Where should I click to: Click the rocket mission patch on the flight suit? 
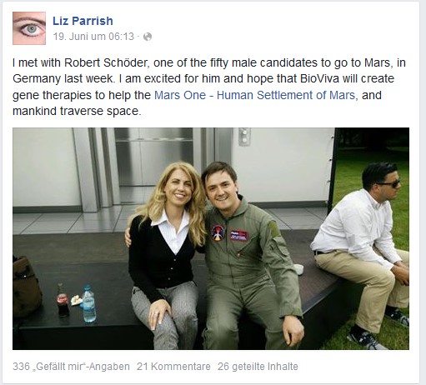pyautogui.click(x=218, y=232)
